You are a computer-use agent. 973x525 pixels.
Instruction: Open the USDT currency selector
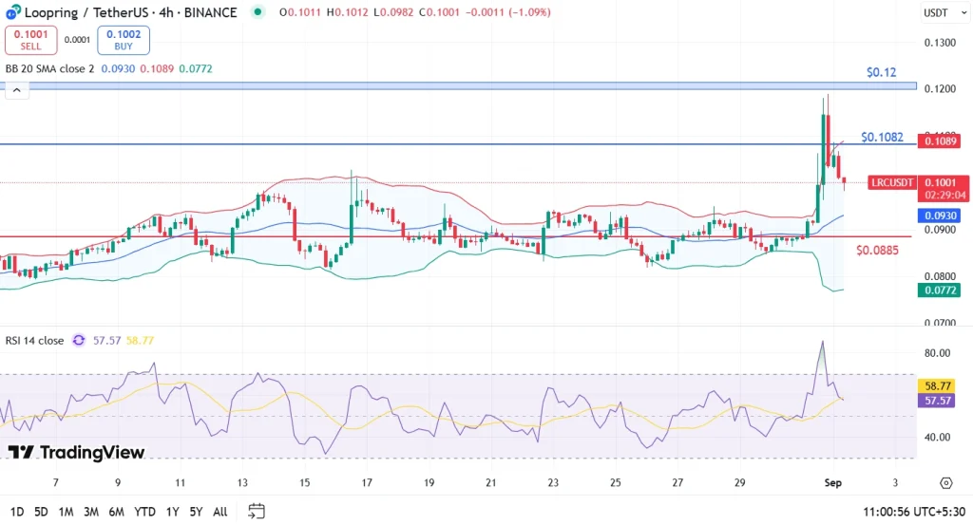(936, 13)
